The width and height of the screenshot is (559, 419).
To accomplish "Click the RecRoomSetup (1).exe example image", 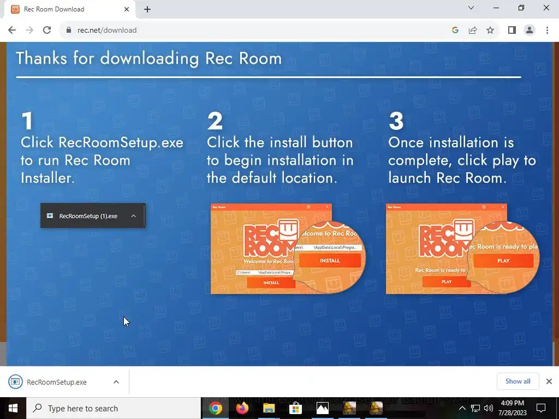I will [93, 216].
